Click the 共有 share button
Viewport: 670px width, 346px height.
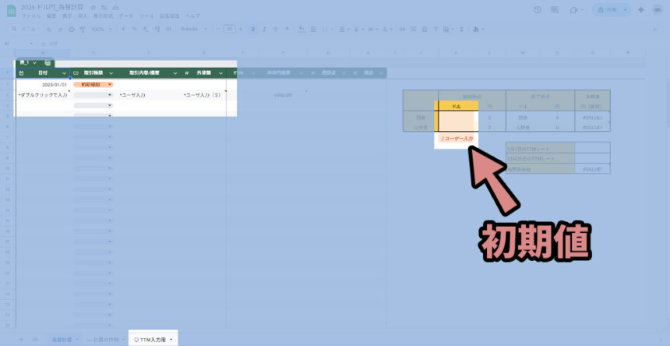pyautogui.click(x=609, y=10)
